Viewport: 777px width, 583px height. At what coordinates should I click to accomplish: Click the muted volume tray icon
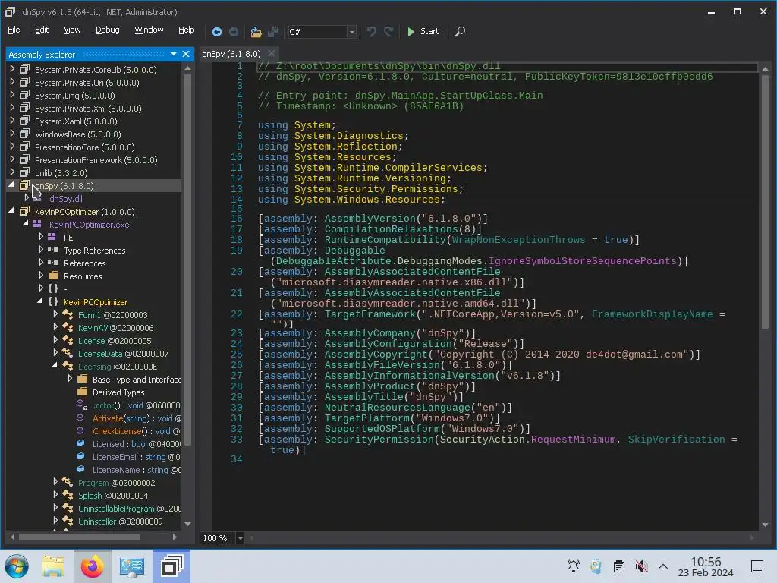641,566
